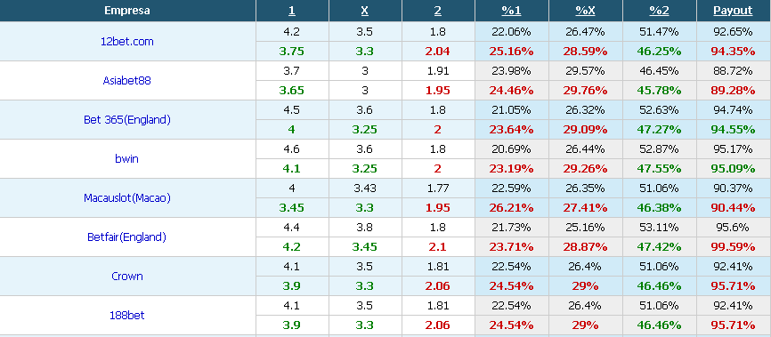Click the Bet 365(England) link
Screen dimensions: 771x337
click(x=126, y=120)
